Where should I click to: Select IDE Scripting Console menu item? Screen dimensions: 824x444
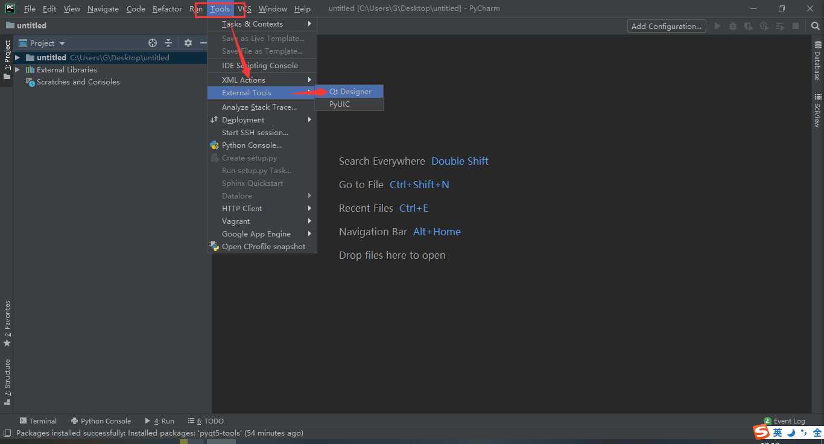pos(262,66)
